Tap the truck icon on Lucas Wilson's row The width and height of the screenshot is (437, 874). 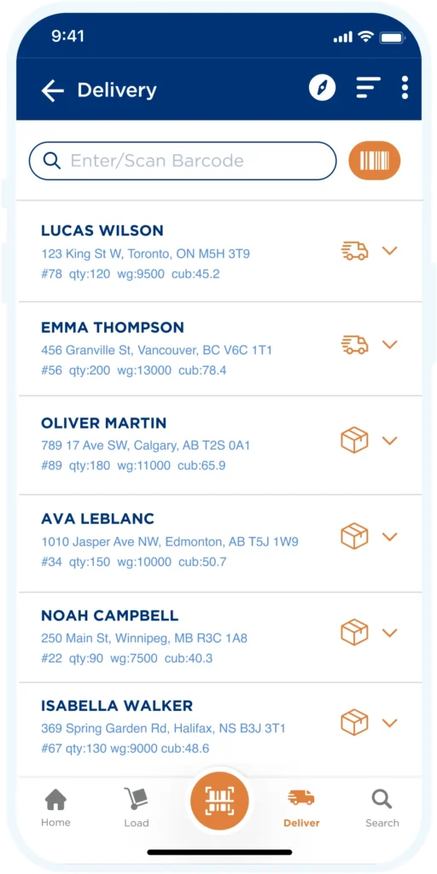coord(354,251)
